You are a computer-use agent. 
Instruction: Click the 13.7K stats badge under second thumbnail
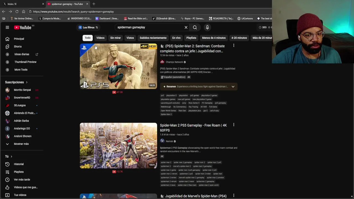[118, 172]
